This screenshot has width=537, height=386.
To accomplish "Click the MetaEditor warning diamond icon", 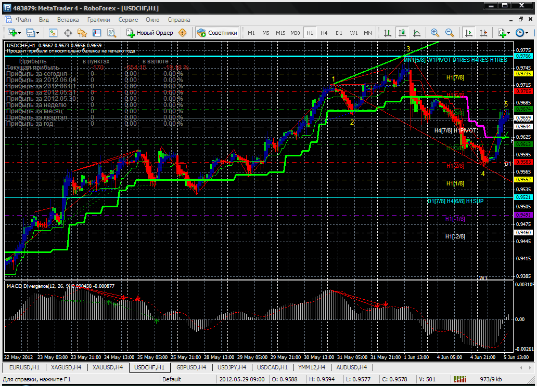I will coord(182,33).
